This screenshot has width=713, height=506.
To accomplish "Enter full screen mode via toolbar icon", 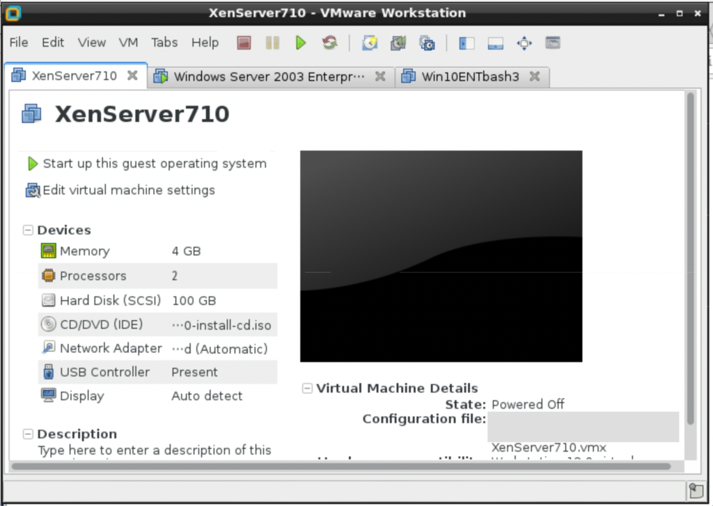I will click(x=524, y=43).
